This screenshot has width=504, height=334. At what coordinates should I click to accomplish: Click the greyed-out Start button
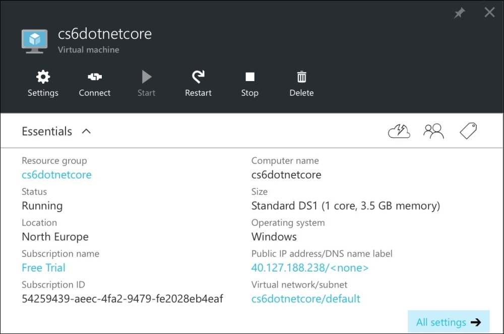[146, 84]
